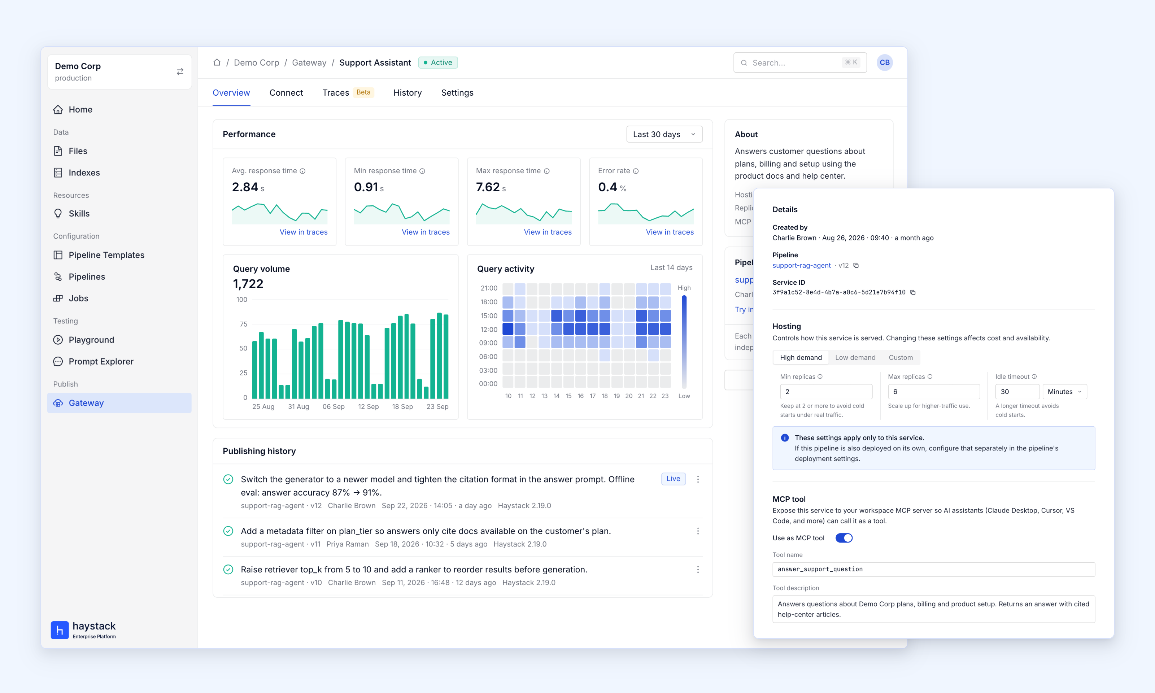1155x693 pixels.
Task: Open Indexes in the sidebar
Action: pyautogui.click(x=119, y=172)
